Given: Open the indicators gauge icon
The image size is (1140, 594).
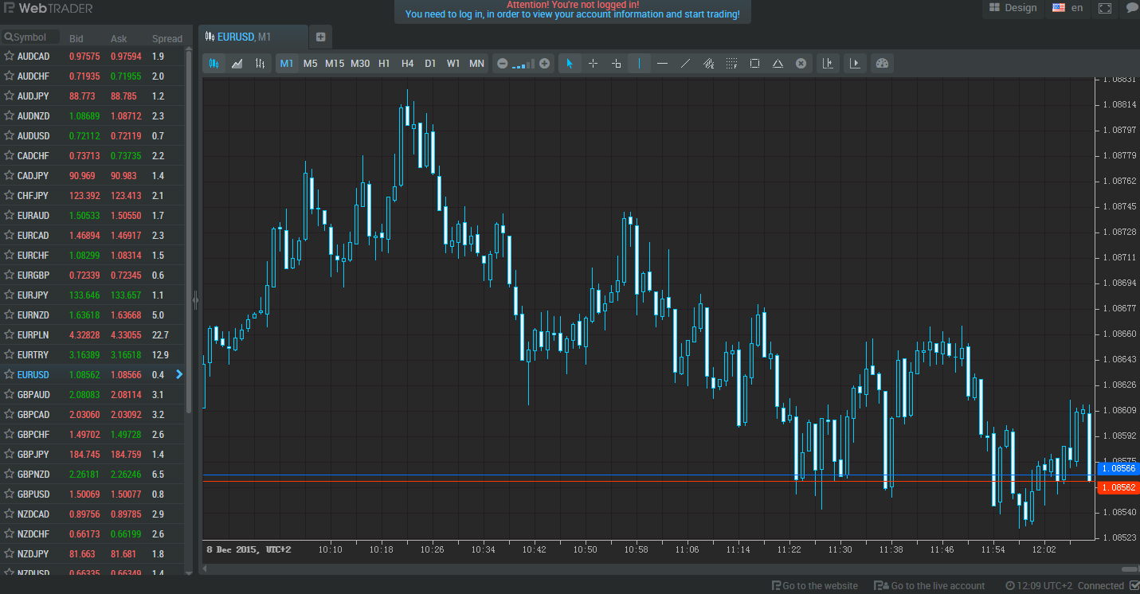Looking at the screenshot, I should click(882, 64).
